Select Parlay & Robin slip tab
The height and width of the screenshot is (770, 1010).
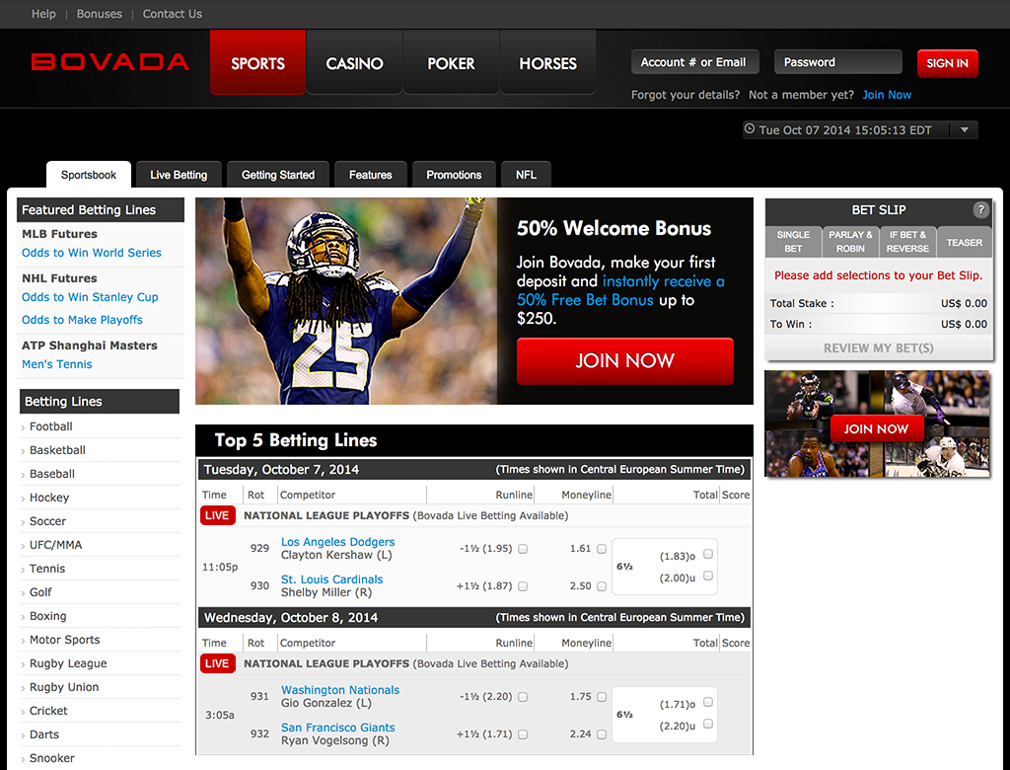850,242
